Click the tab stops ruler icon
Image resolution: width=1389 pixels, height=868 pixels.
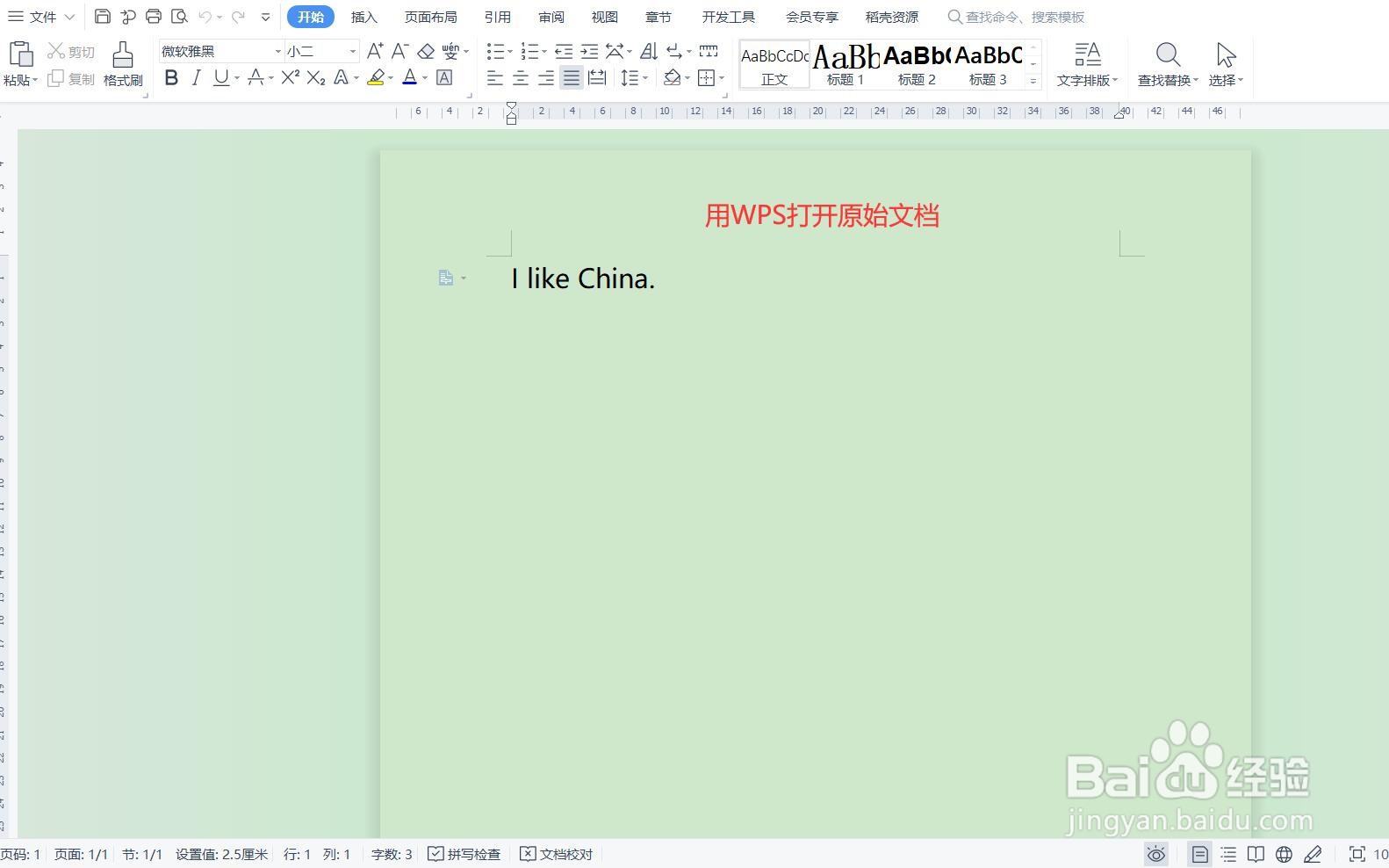pyautogui.click(x=709, y=51)
